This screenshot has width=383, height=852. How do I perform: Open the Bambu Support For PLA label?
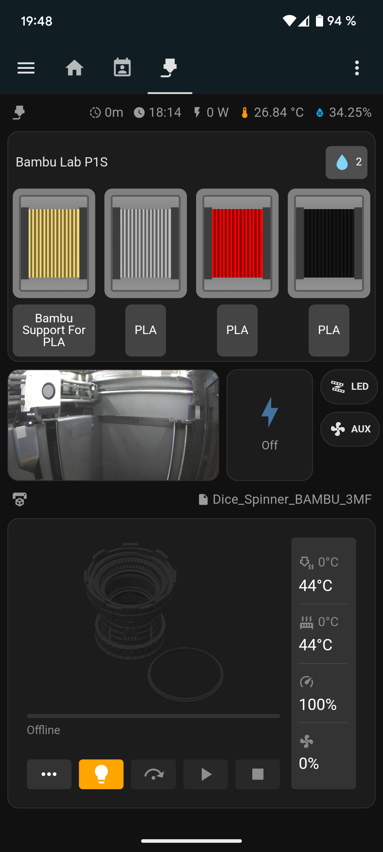(54, 330)
